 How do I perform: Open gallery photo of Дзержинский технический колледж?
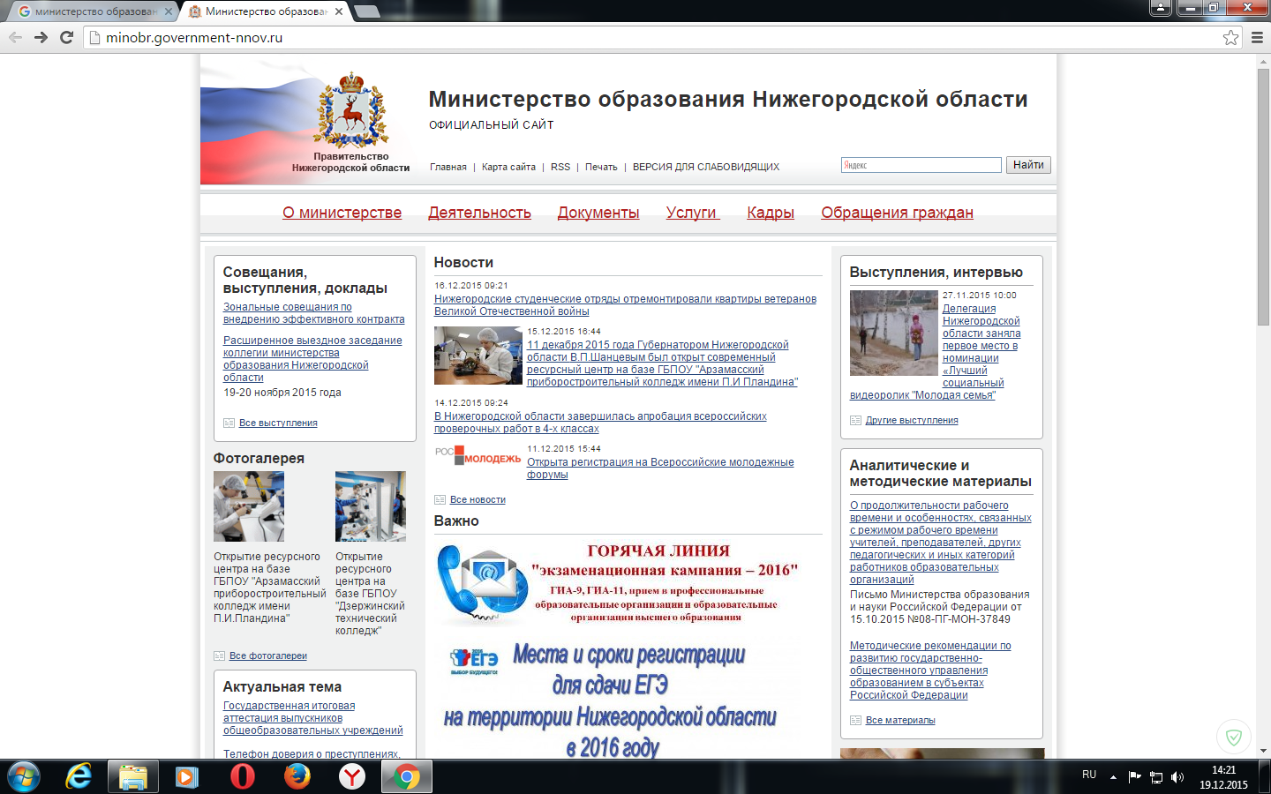click(x=371, y=506)
